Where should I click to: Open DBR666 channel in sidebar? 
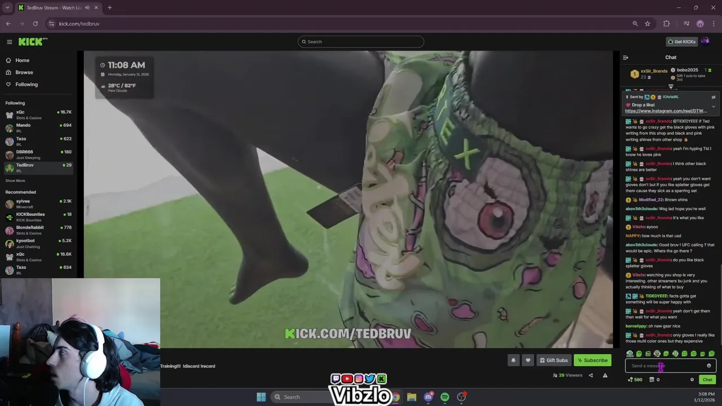38,154
